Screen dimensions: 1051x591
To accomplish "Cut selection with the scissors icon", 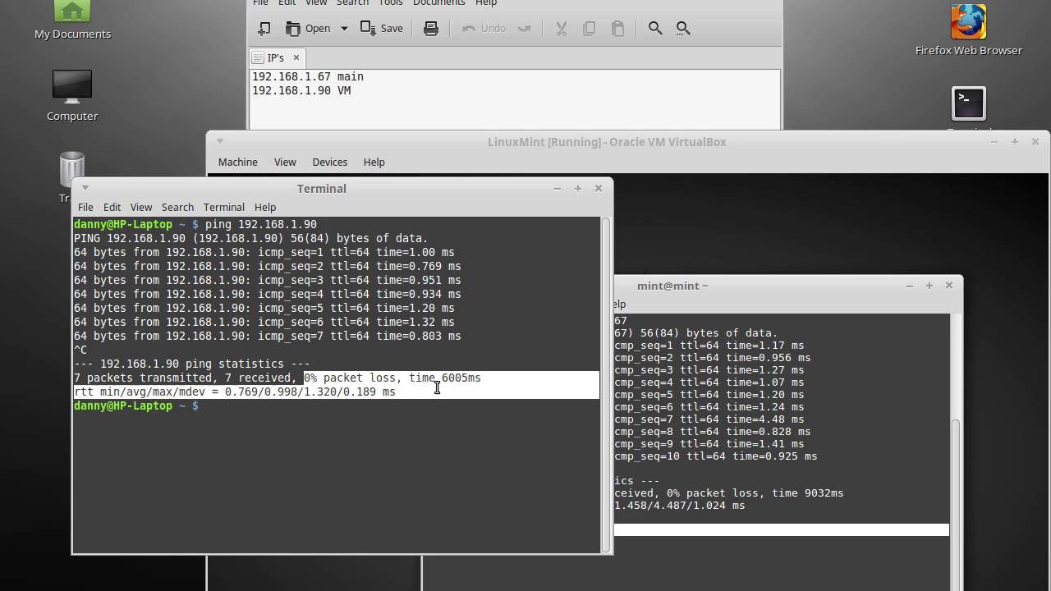I will tap(562, 28).
